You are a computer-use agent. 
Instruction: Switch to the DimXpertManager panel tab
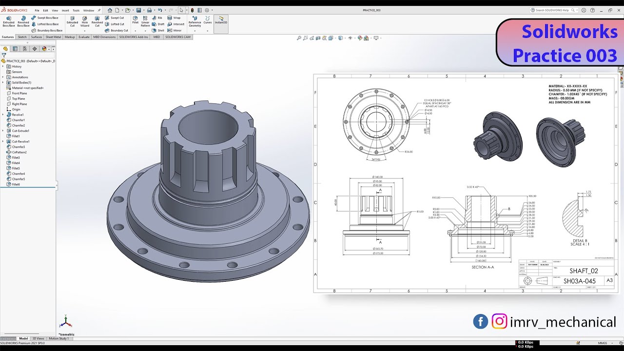[x=34, y=49]
